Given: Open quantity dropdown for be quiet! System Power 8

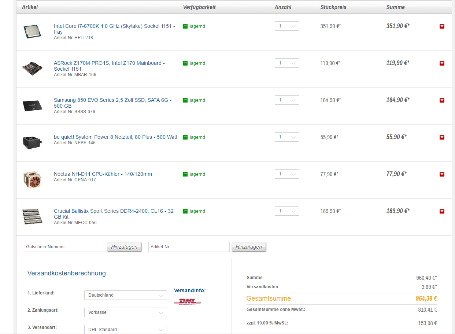Looking at the screenshot, I should coord(287,137).
